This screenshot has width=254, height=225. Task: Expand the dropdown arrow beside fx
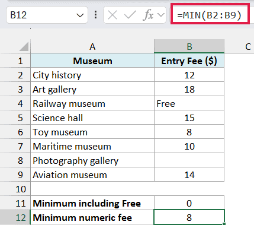tap(161, 15)
